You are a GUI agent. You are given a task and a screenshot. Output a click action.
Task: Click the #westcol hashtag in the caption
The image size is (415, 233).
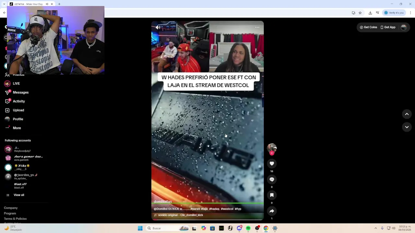click(x=227, y=209)
